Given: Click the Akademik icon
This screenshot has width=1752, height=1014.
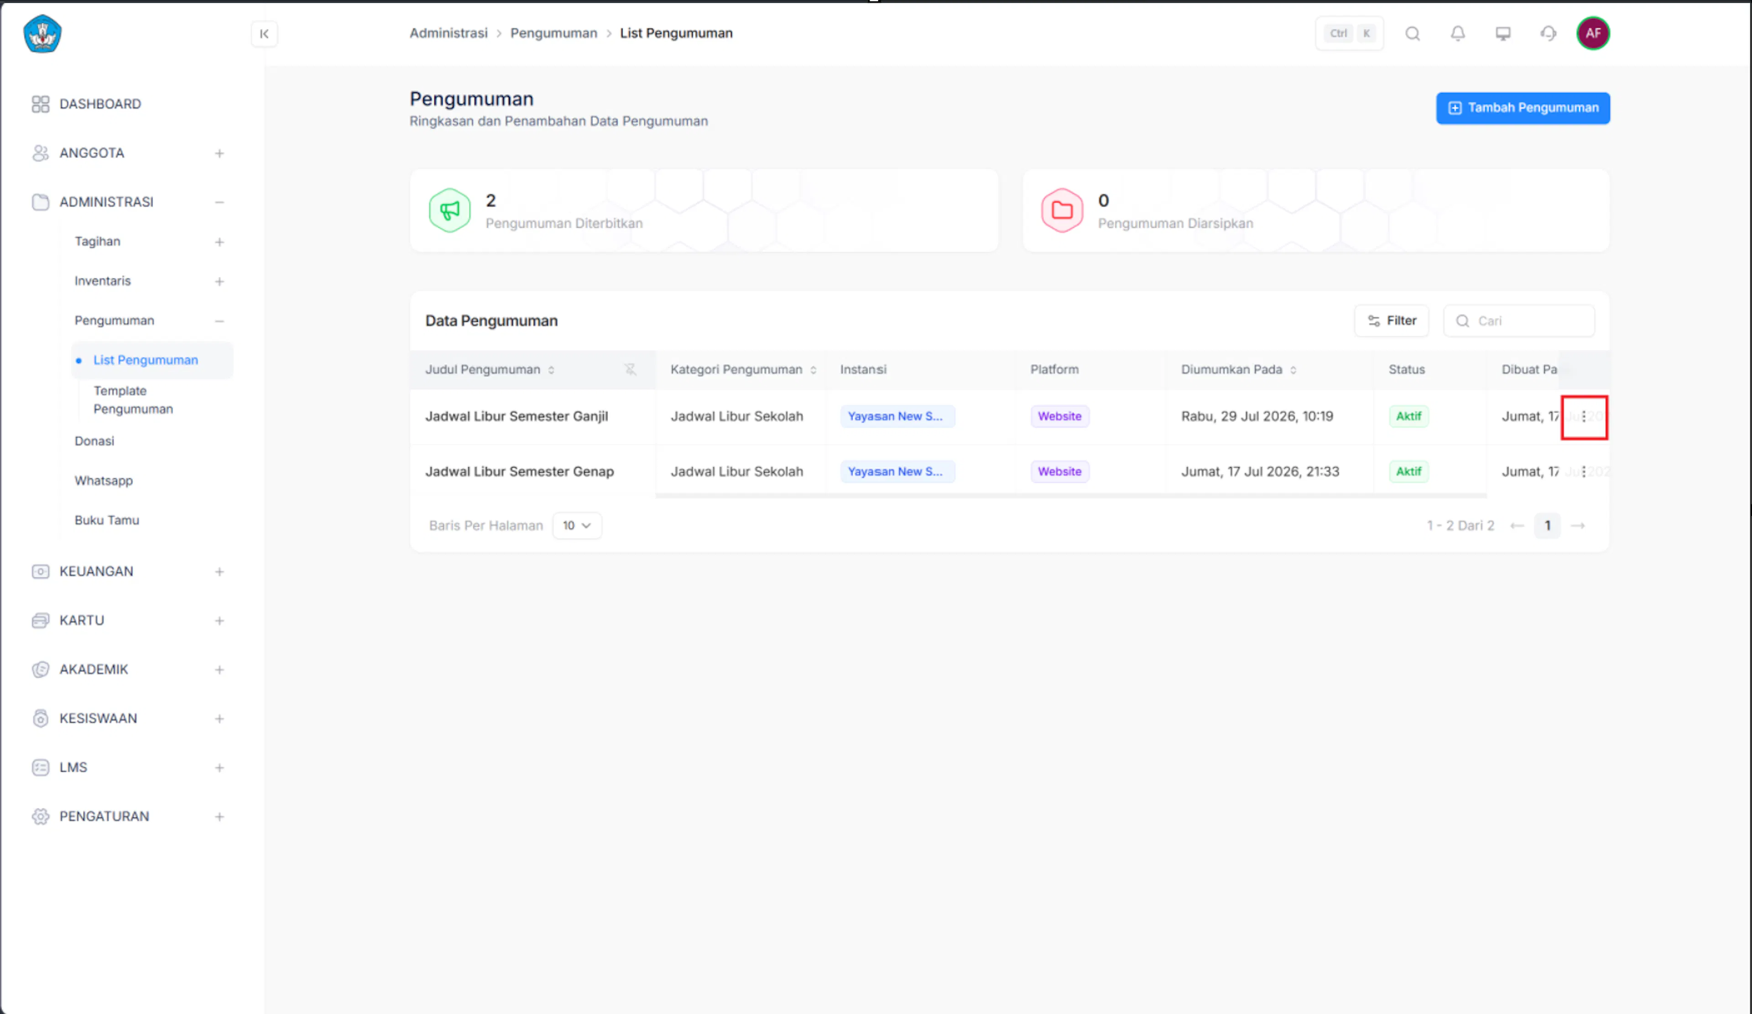Looking at the screenshot, I should tap(40, 669).
